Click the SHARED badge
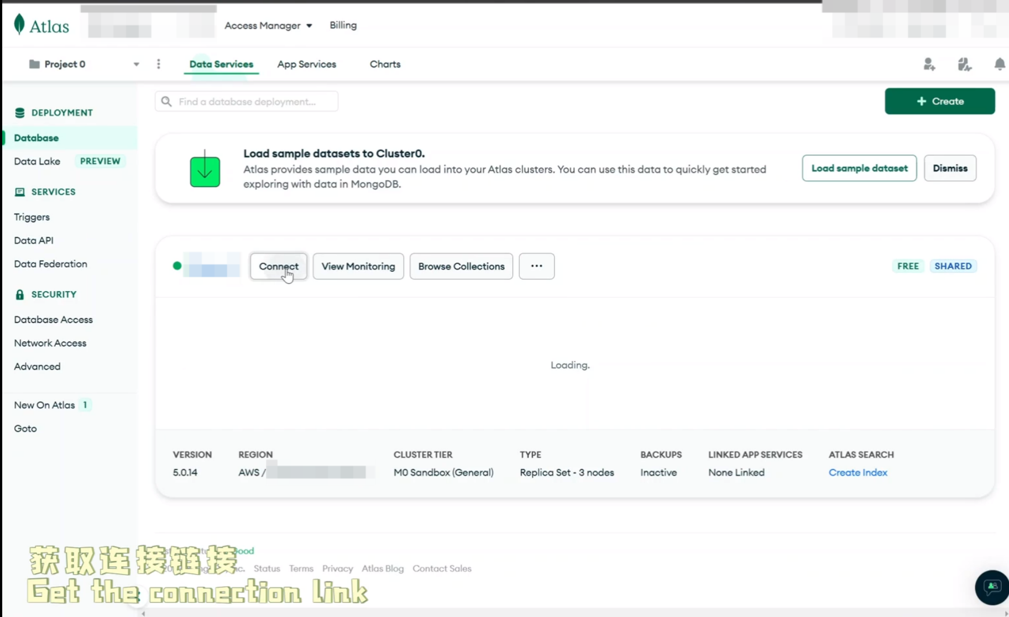 pos(953,266)
